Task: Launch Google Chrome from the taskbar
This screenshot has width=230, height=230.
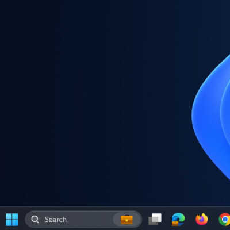Action: (225, 219)
